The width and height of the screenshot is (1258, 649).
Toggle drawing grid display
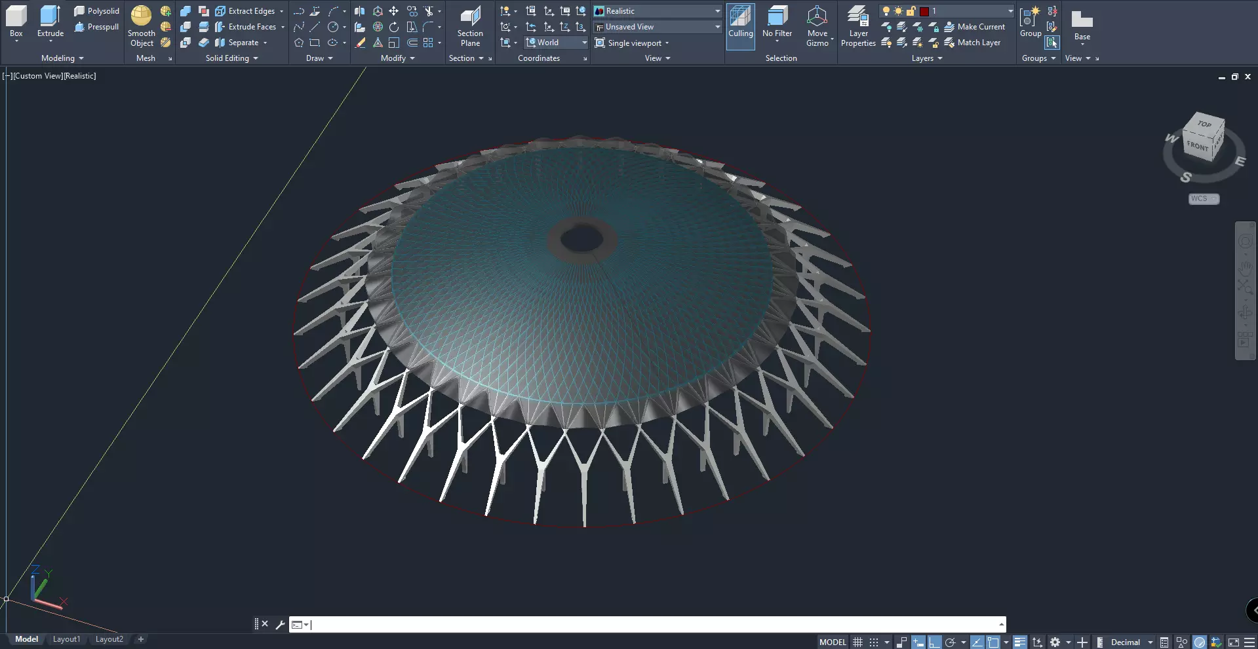click(x=857, y=642)
